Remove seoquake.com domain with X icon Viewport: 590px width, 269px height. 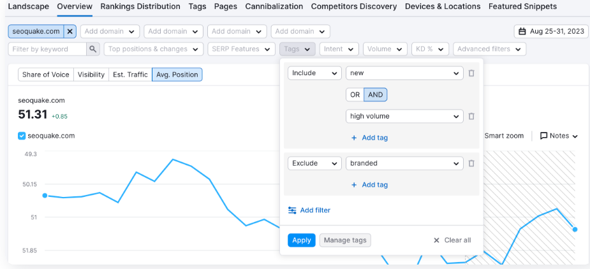(70, 32)
